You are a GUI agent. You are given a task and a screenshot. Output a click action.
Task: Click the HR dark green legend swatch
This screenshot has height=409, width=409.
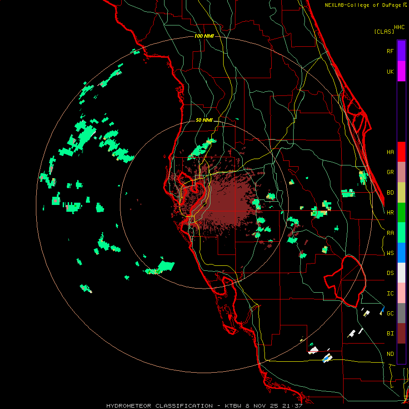tap(401, 213)
